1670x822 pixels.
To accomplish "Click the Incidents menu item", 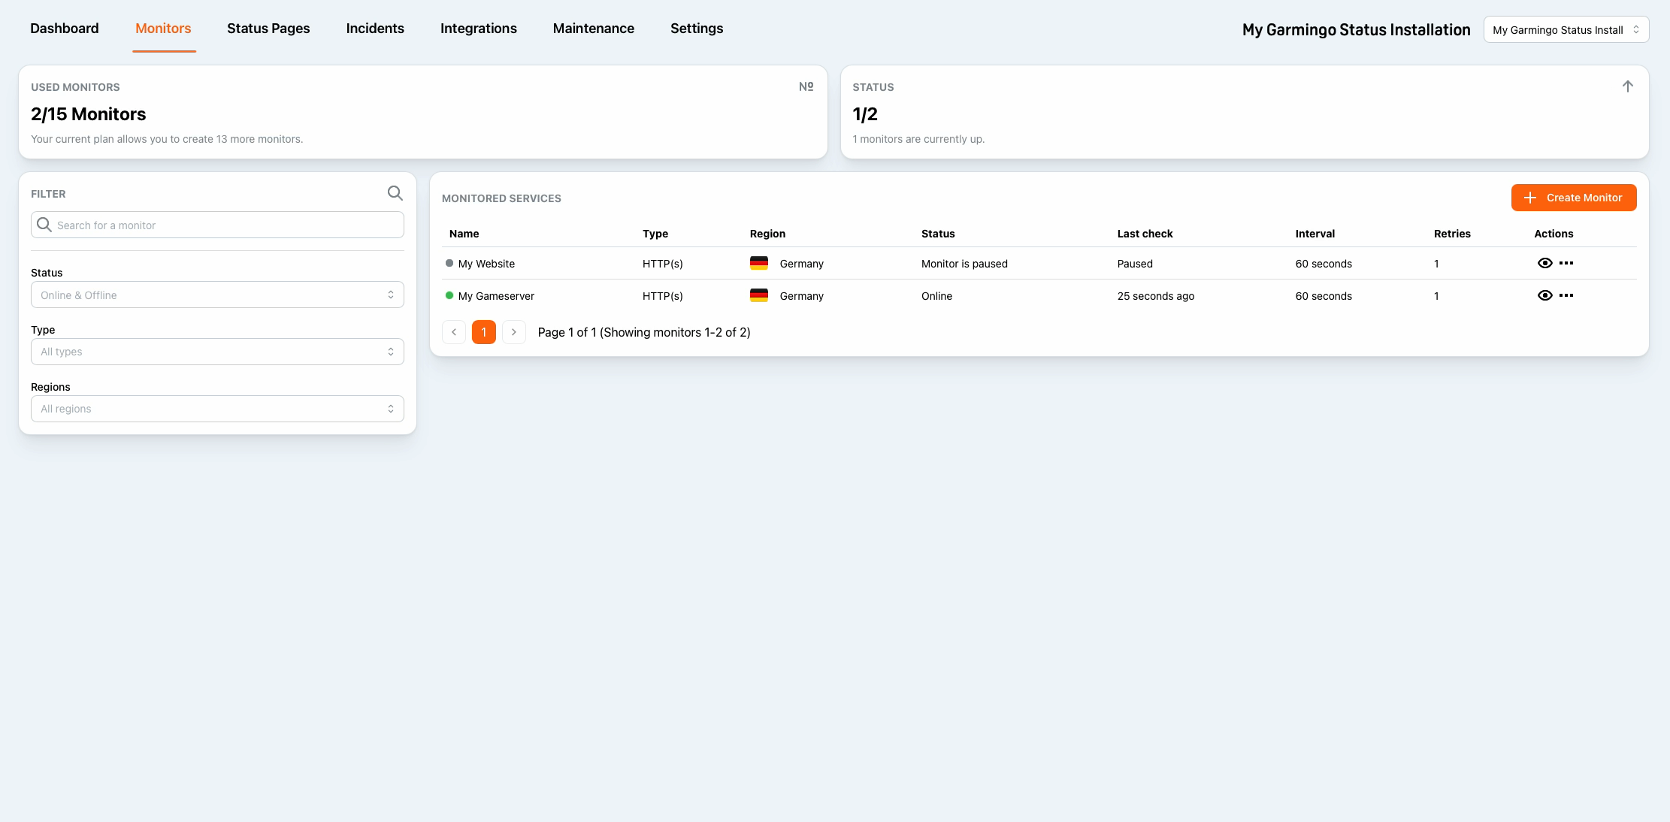I will point(375,29).
